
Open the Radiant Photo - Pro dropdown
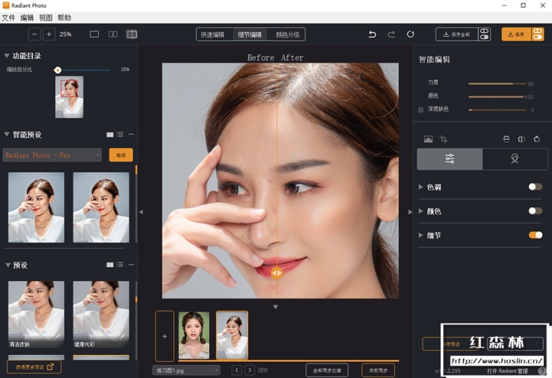tap(52, 155)
